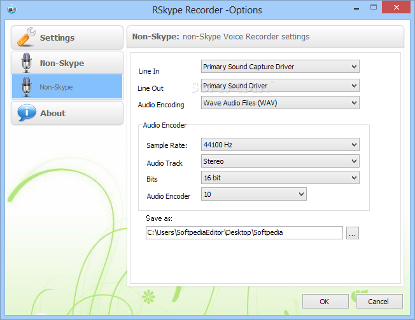
Task: Open the Settings section in sidebar
Action: click(x=67, y=37)
